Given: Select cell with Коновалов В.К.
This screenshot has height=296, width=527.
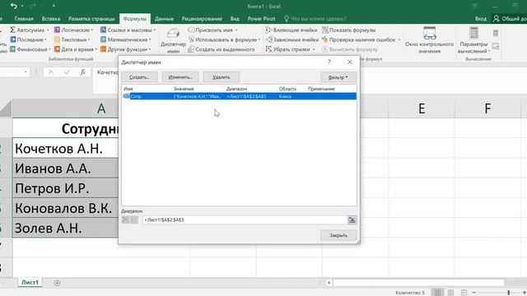Looking at the screenshot, I should [66, 208].
